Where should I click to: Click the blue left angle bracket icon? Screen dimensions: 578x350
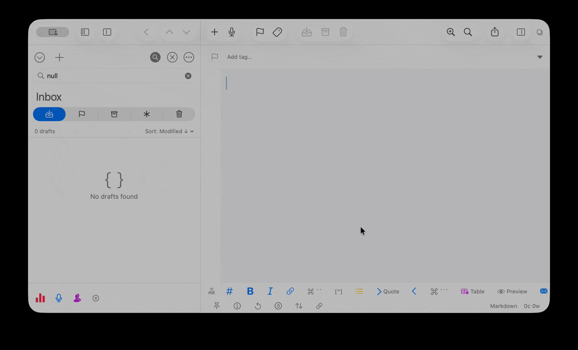click(x=414, y=291)
